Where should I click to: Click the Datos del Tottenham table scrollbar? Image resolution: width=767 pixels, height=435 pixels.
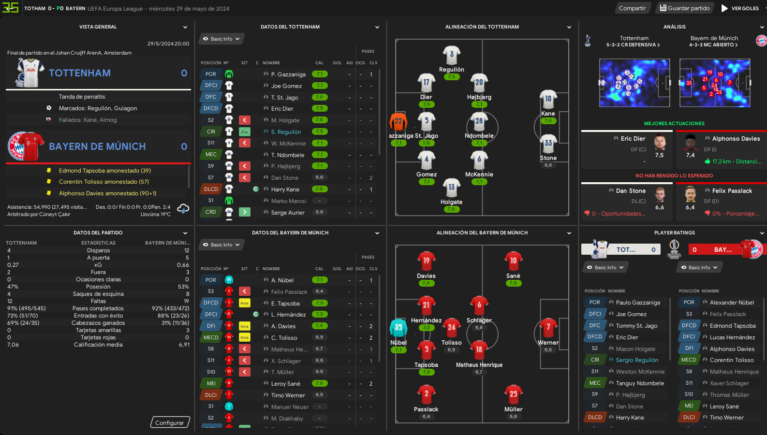380,111
